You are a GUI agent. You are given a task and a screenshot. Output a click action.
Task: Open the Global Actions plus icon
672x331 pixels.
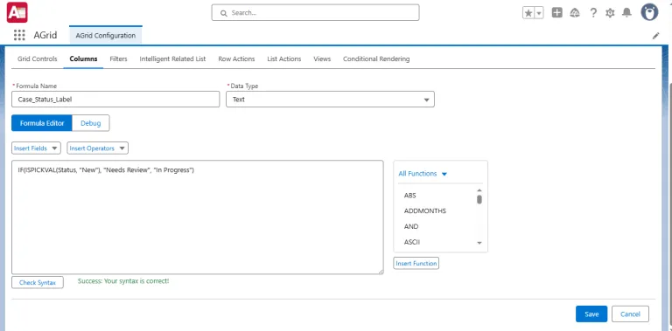[x=557, y=13]
